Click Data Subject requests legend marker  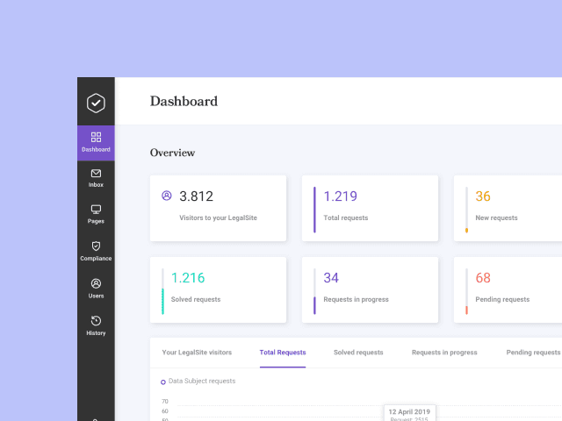coord(163,382)
